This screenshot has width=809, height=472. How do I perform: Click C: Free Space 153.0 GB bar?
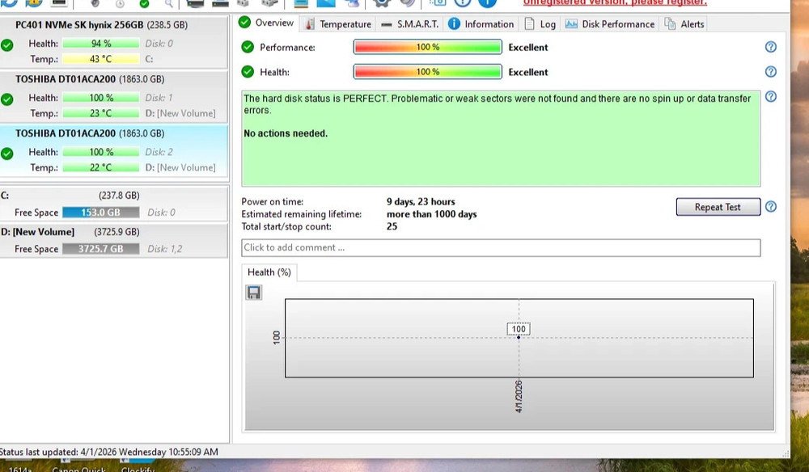coord(100,213)
